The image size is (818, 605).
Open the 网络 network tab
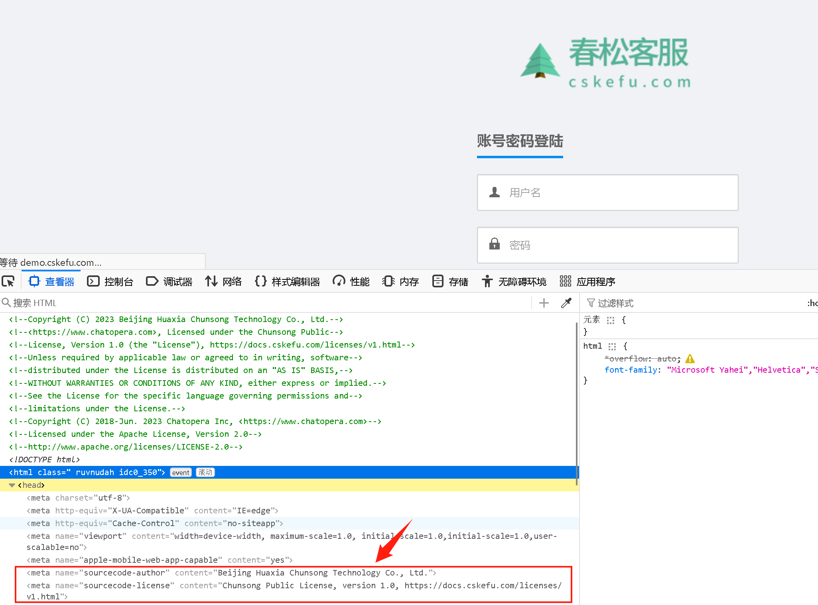(x=224, y=281)
